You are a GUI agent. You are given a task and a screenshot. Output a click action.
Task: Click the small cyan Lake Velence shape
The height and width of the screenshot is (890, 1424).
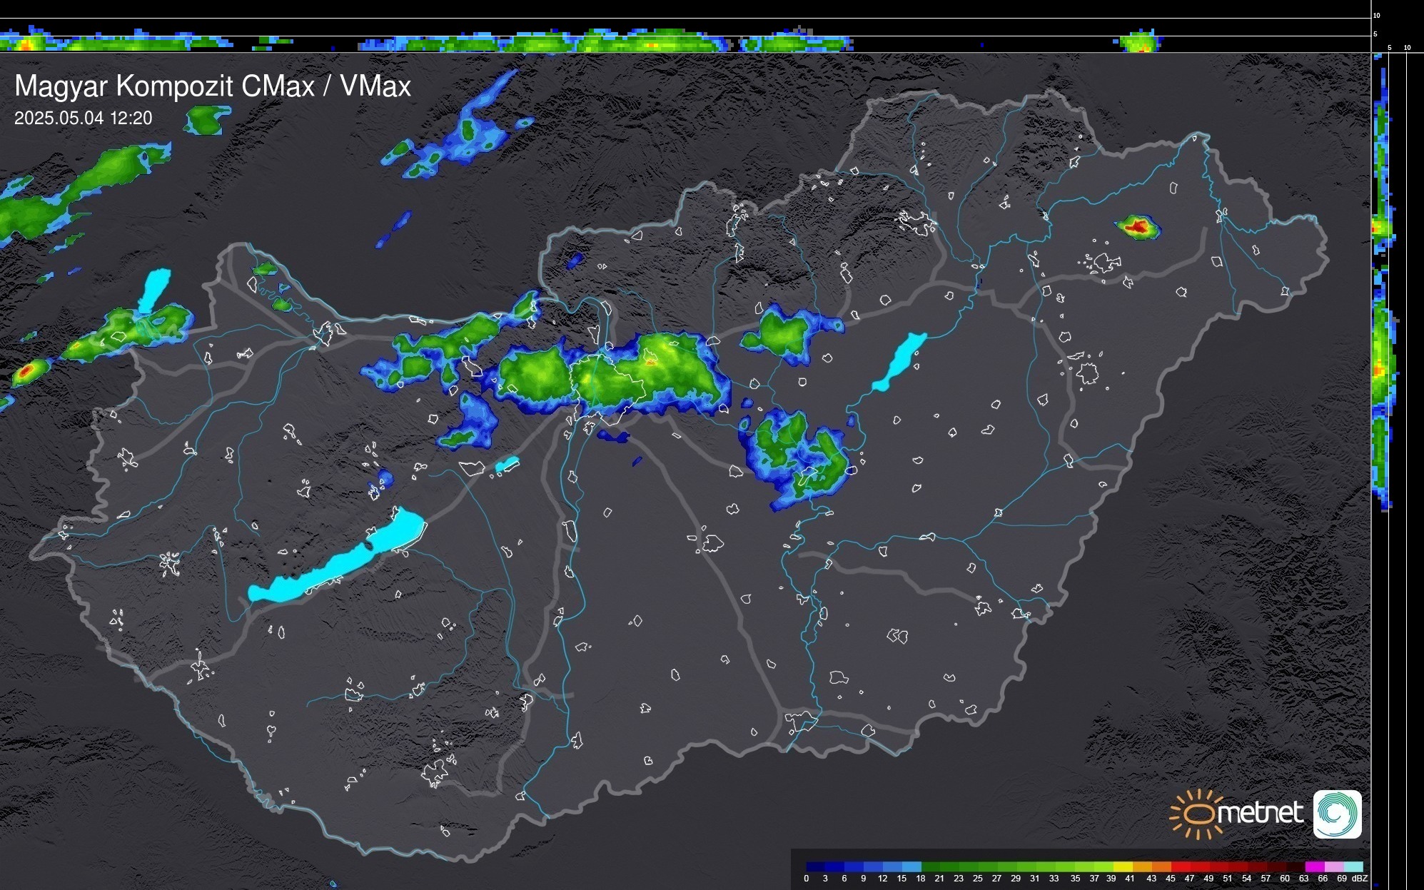pos(507,465)
